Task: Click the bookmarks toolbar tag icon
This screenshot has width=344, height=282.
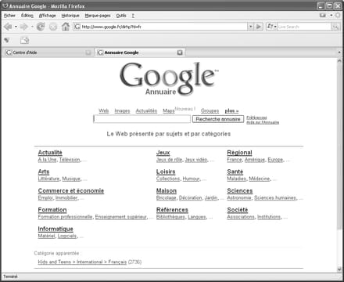Action: (x=7, y=40)
